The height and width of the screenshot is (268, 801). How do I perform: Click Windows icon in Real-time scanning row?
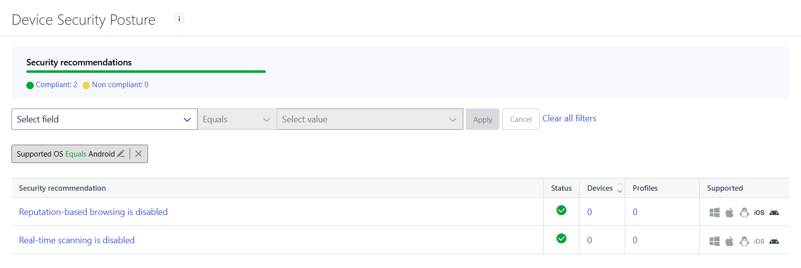715,241
